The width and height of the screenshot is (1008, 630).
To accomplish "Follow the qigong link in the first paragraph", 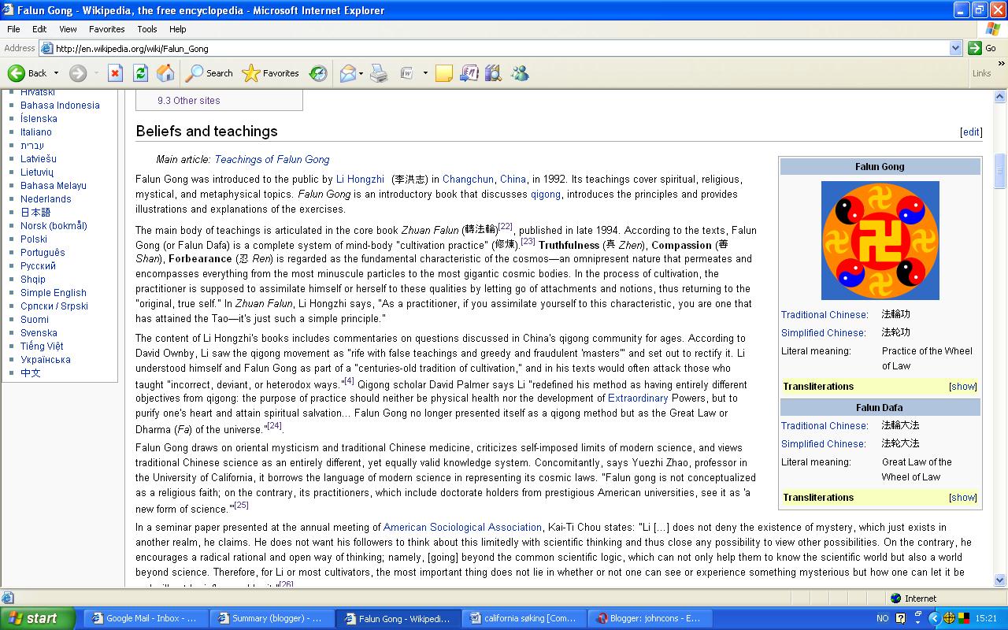I will 546,195.
